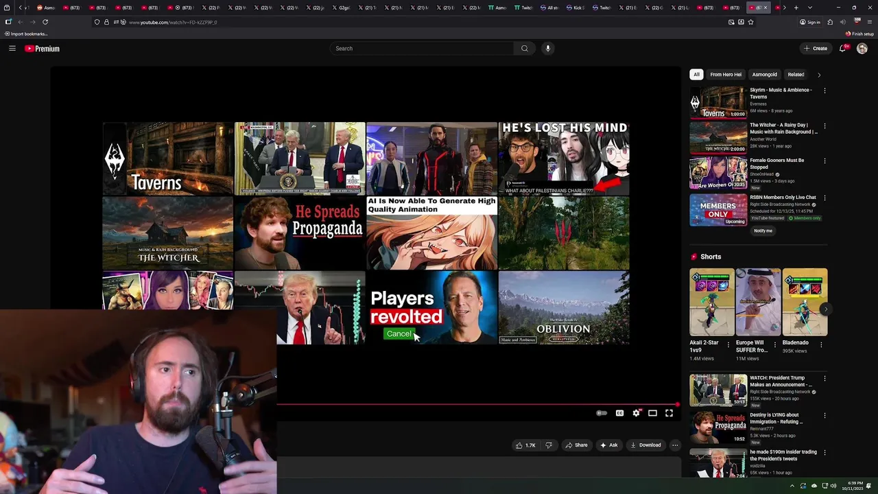Toggle subtitles with the CC button
Screen dimensions: 878x494
tap(619, 413)
